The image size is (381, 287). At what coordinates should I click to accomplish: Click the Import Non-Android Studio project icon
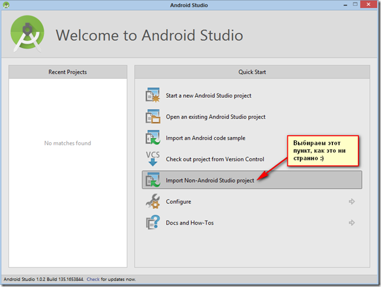pyautogui.click(x=153, y=180)
